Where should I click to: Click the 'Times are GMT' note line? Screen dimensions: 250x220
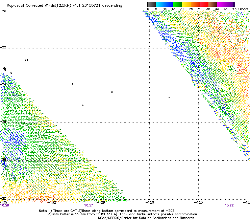(x=106, y=211)
